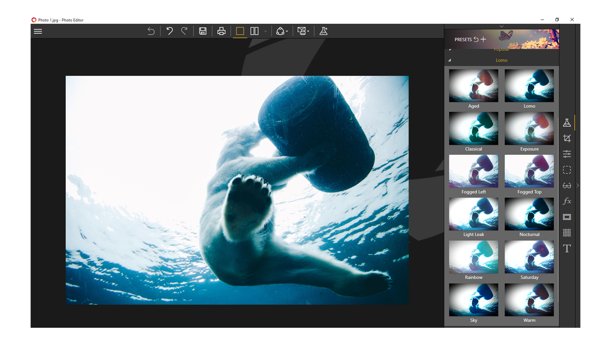611x344 pixels.
Task: Open the Texture grid tool
Action: (567, 233)
